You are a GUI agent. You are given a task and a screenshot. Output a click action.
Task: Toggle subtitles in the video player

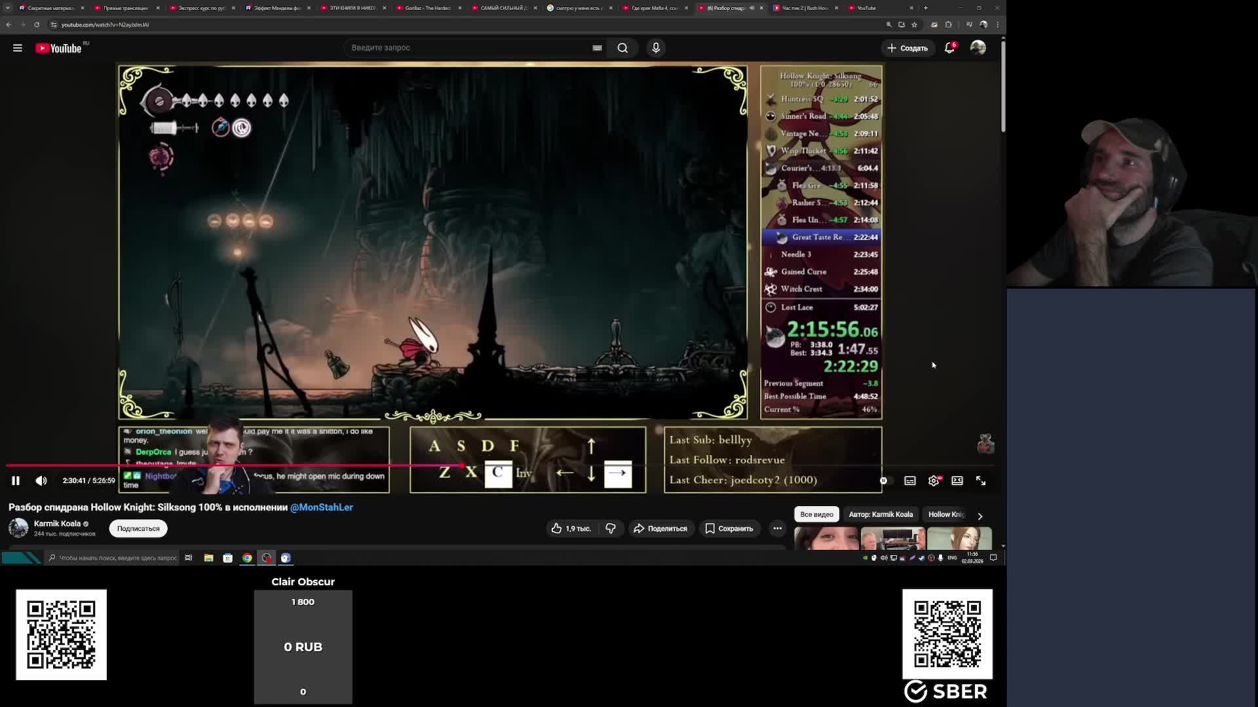(x=910, y=481)
